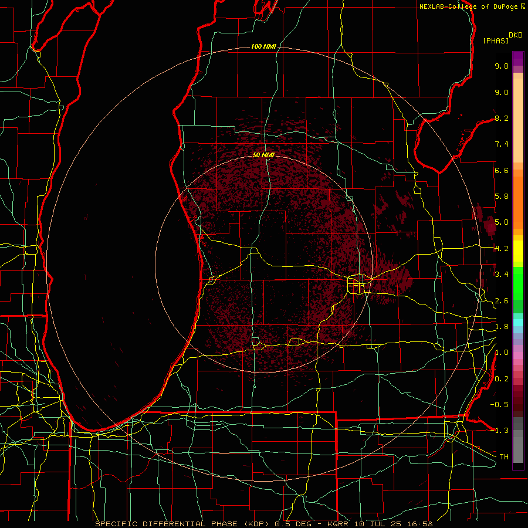Image resolution: width=528 pixels, height=528 pixels.
Task: Select the 100 NMI range ring label
Action: [x=263, y=46]
